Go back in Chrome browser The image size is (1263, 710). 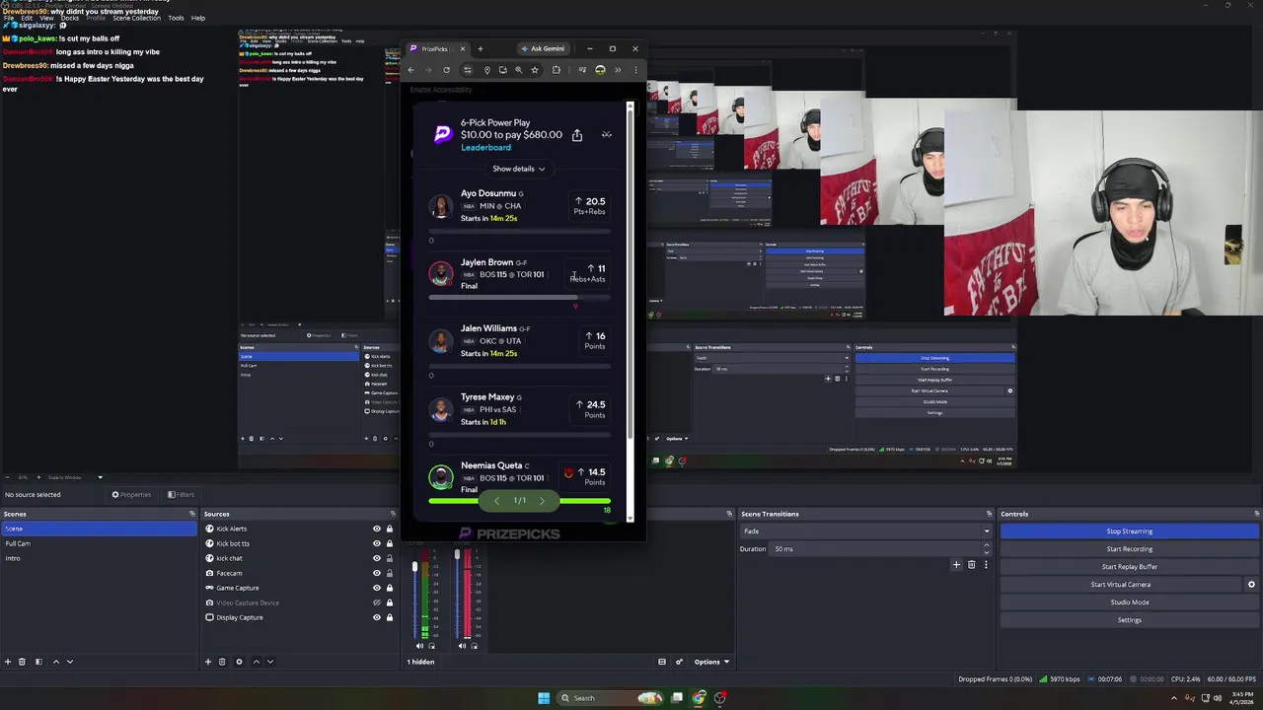tap(411, 70)
